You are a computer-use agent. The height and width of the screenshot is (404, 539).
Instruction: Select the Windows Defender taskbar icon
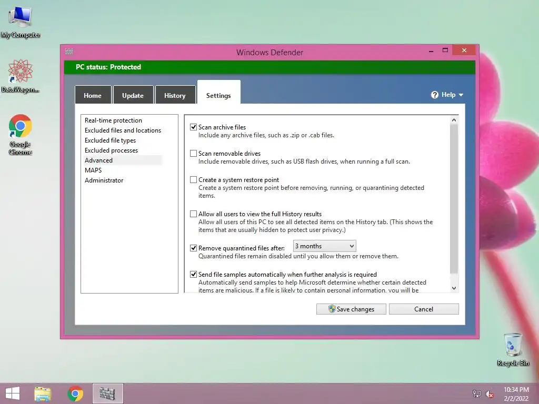pyautogui.click(x=107, y=393)
